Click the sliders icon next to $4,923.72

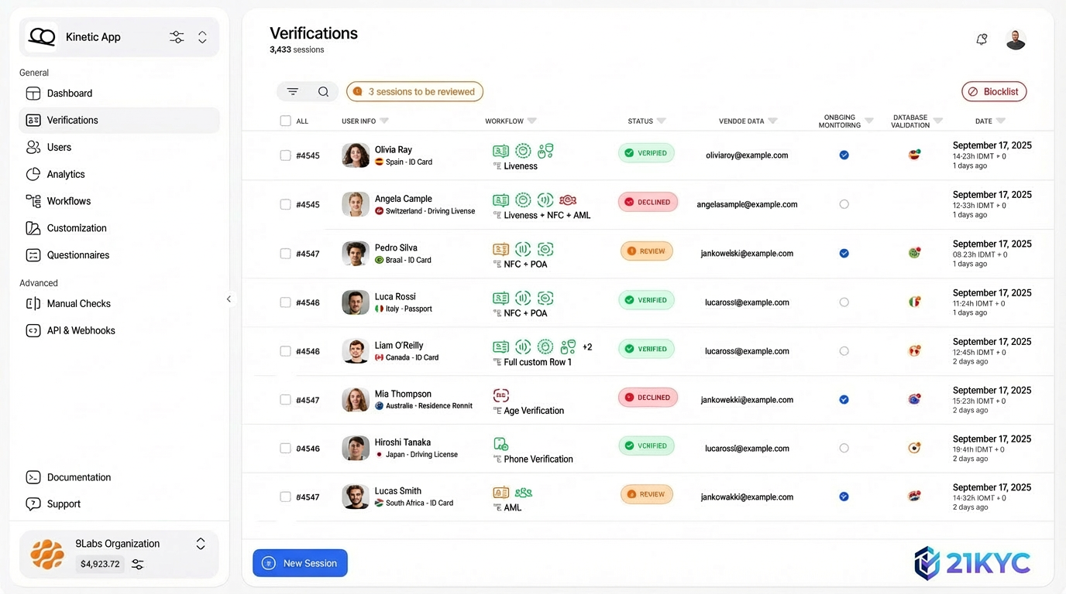coord(138,565)
